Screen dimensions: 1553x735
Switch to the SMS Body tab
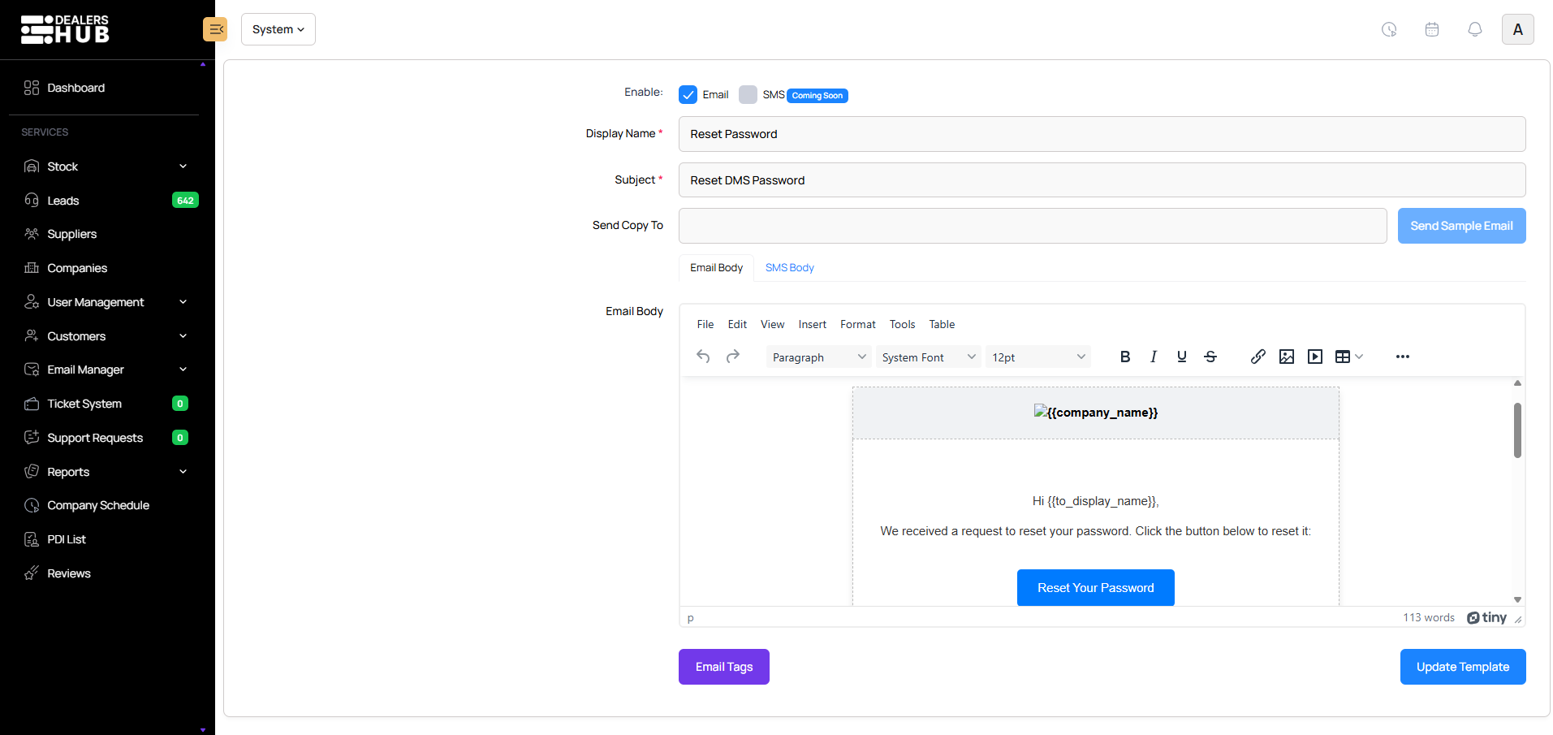789,268
